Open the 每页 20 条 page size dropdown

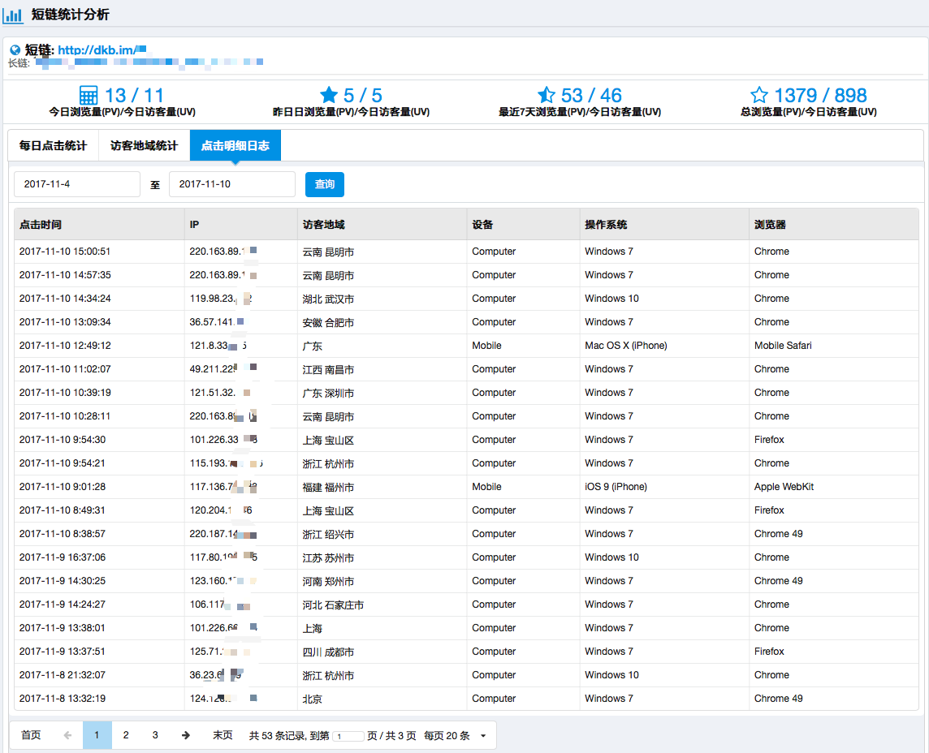tap(455, 736)
